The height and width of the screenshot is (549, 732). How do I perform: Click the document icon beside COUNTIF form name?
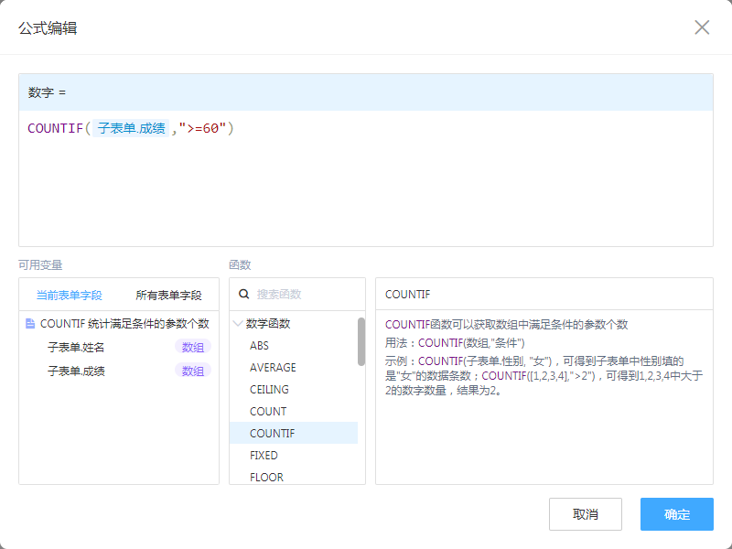[x=30, y=323]
